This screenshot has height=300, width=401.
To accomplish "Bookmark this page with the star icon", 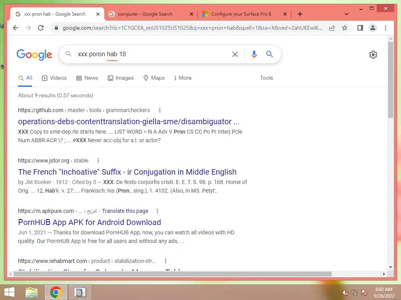I will 345,28.
